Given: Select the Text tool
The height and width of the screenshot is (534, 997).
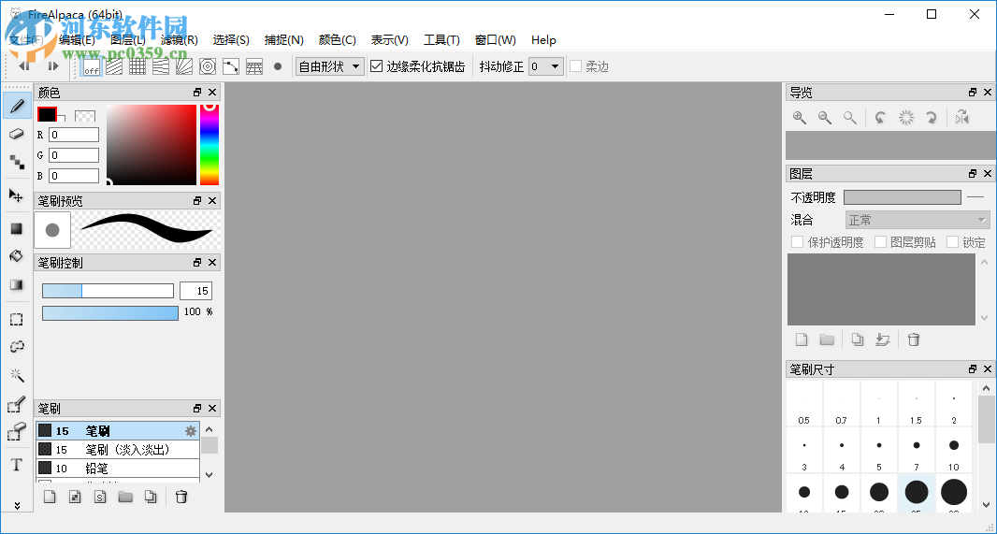Looking at the screenshot, I should (17, 465).
